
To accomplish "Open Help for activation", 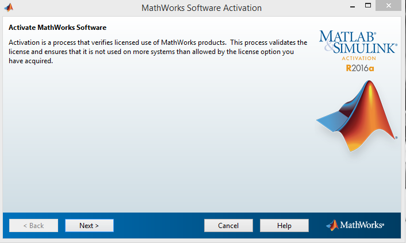I will (284, 226).
